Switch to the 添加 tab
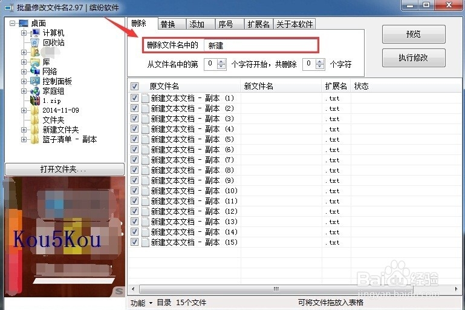Screen dimensions: 465x310 (201, 24)
